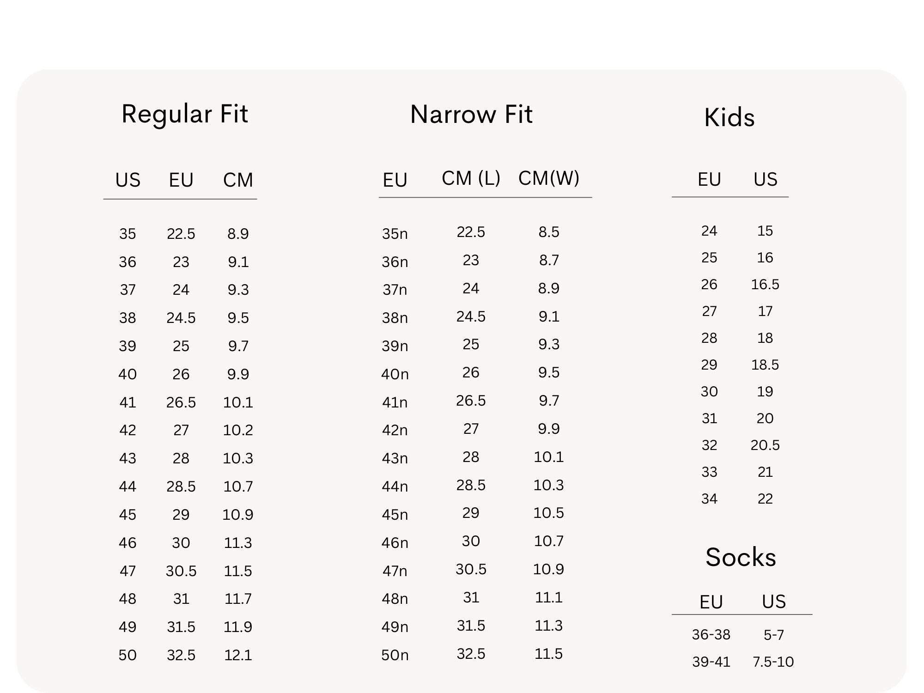Click the CM(W) column header
Viewport: 924px width, 693px height.
[x=549, y=178]
